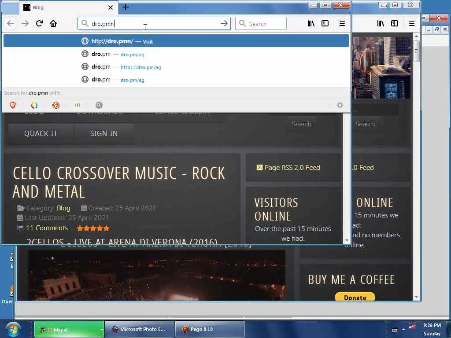
Task: Choose the last dro.pm/ag suggestion
Action: pyautogui.click(x=176, y=80)
